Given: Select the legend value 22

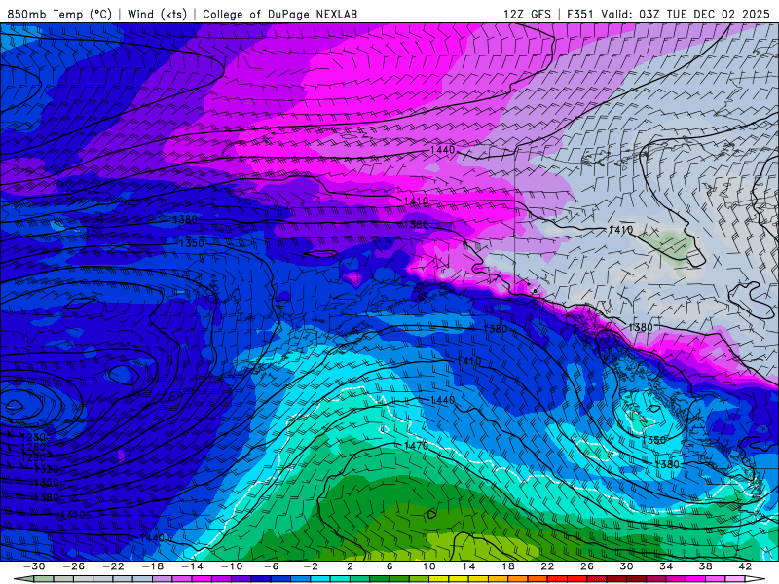Looking at the screenshot, I should (547, 566).
